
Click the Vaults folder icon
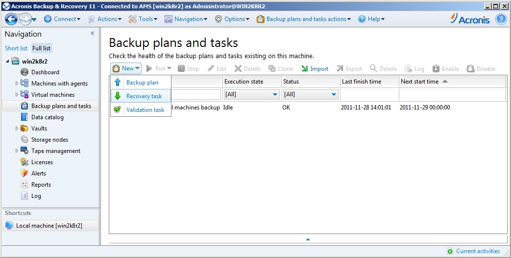pyautogui.click(x=24, y=128)
